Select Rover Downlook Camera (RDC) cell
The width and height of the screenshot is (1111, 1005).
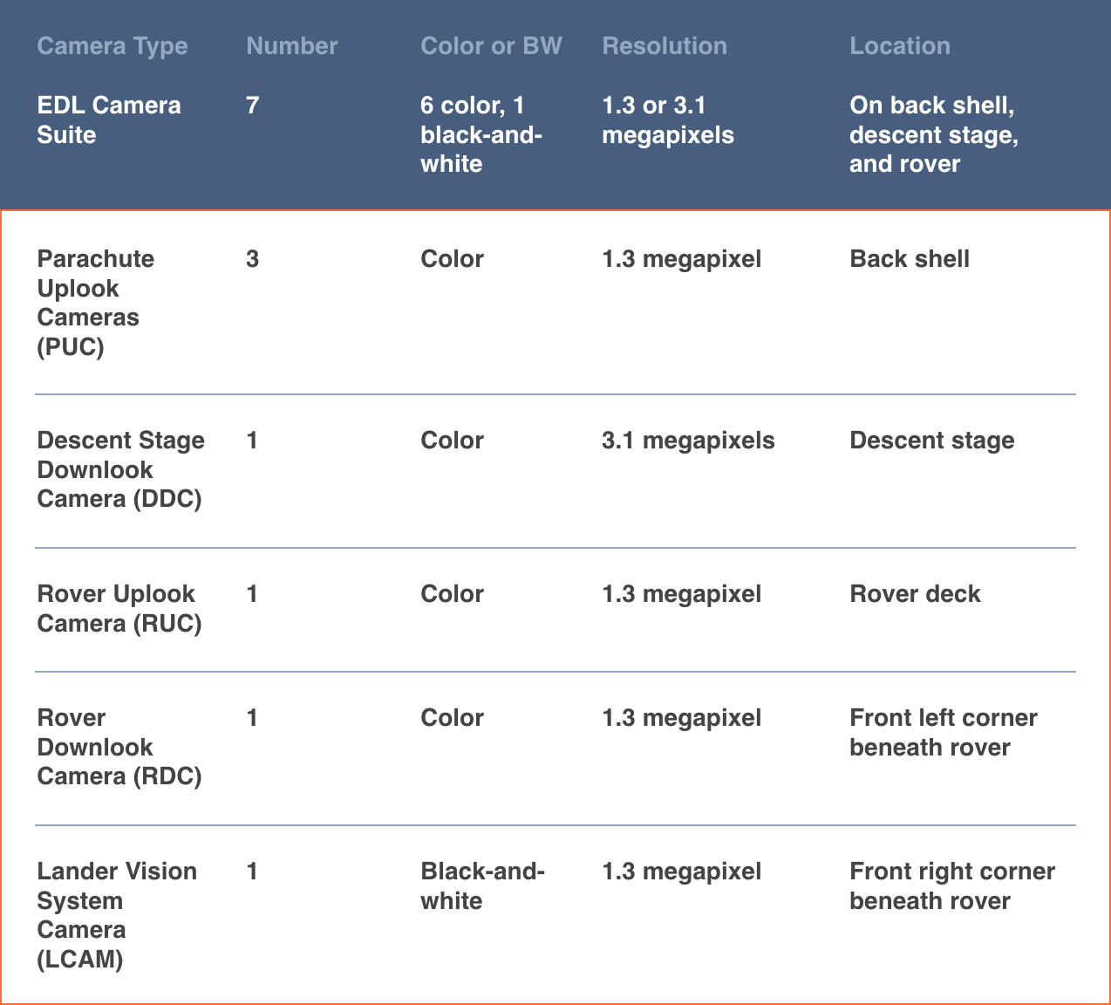point(119,747)
